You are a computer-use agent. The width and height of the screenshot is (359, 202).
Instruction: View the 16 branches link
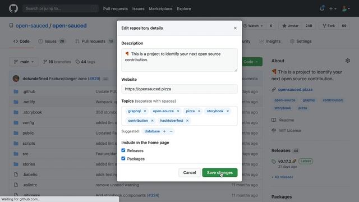pos(57,62)
